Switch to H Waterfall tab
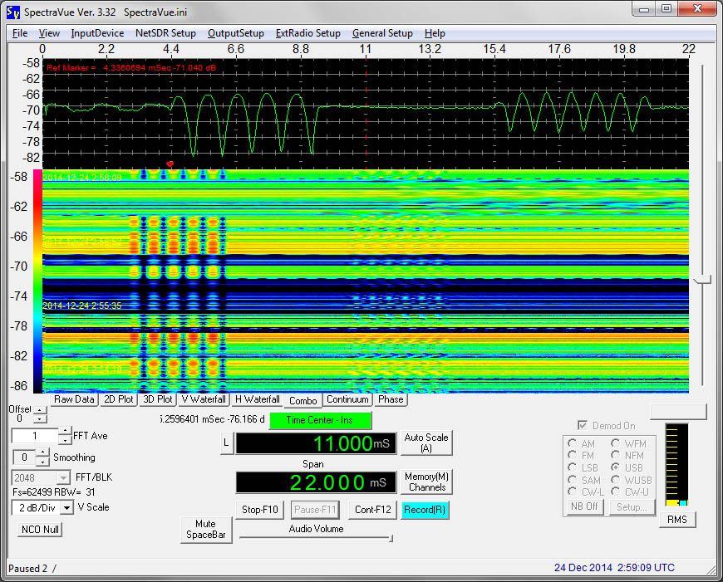723x582 pixels. point(258,399)
